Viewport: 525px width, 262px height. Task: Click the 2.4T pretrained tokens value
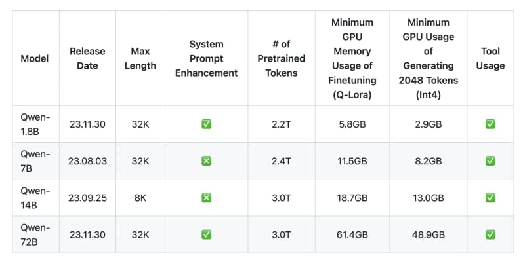281,161
